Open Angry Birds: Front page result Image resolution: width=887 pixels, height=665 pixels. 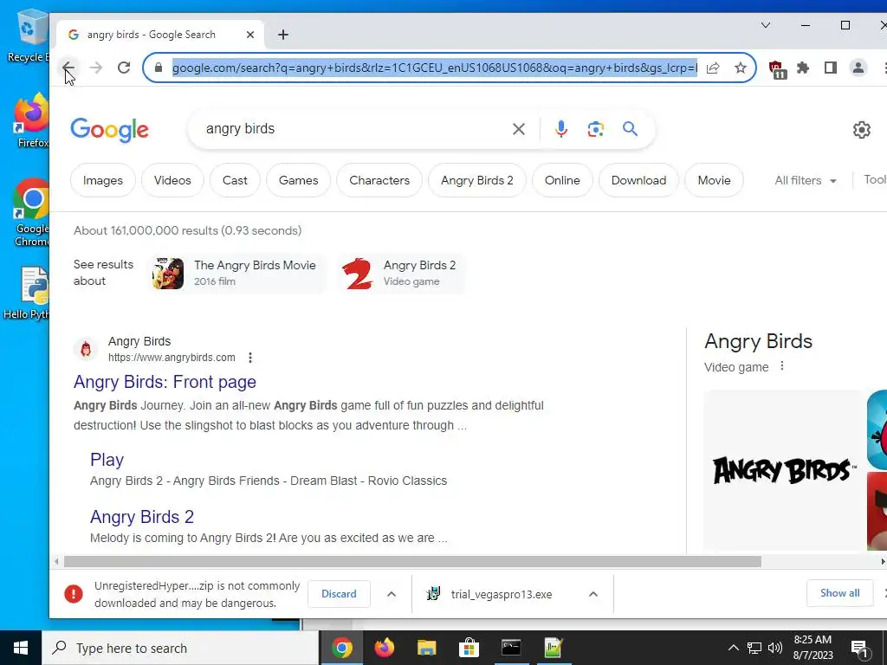tap(165, 382)
